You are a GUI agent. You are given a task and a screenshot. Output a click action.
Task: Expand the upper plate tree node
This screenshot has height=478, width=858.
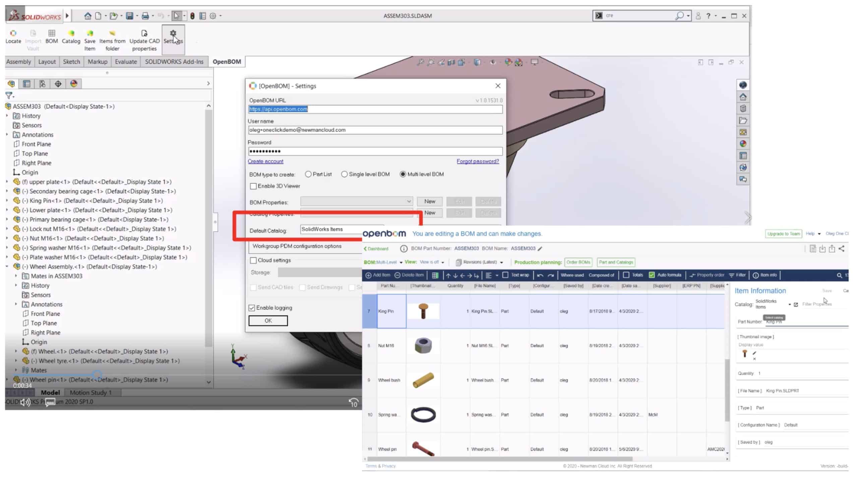click(7, 182)
